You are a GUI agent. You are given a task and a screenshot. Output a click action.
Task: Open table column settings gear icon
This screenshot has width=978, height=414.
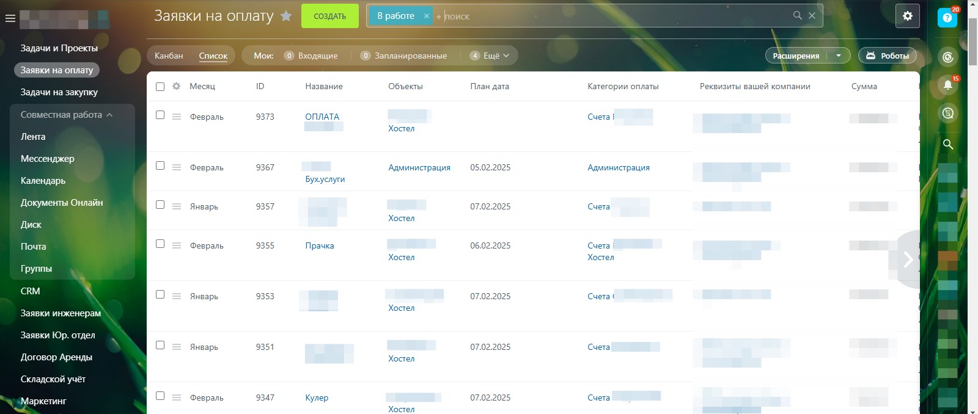click(176, 86)
